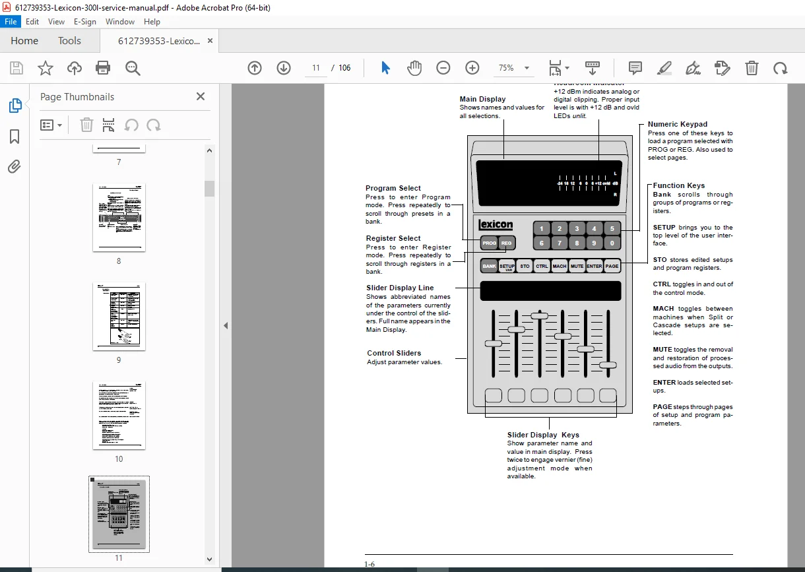Open the Bookmarks sidebar panel
Screen dimensions: 805x572
[x=15, y=137]
